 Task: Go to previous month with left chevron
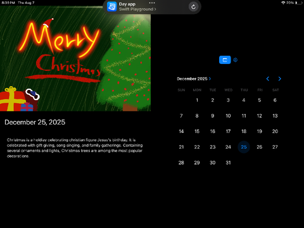point(268,79)
